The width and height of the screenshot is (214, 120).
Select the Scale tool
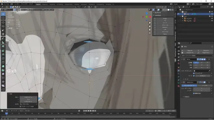tap(3, 30)
